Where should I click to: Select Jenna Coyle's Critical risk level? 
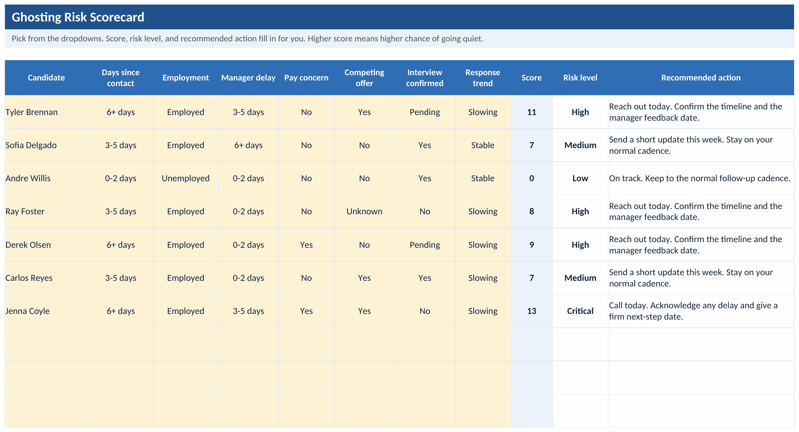tap(580, 311)
